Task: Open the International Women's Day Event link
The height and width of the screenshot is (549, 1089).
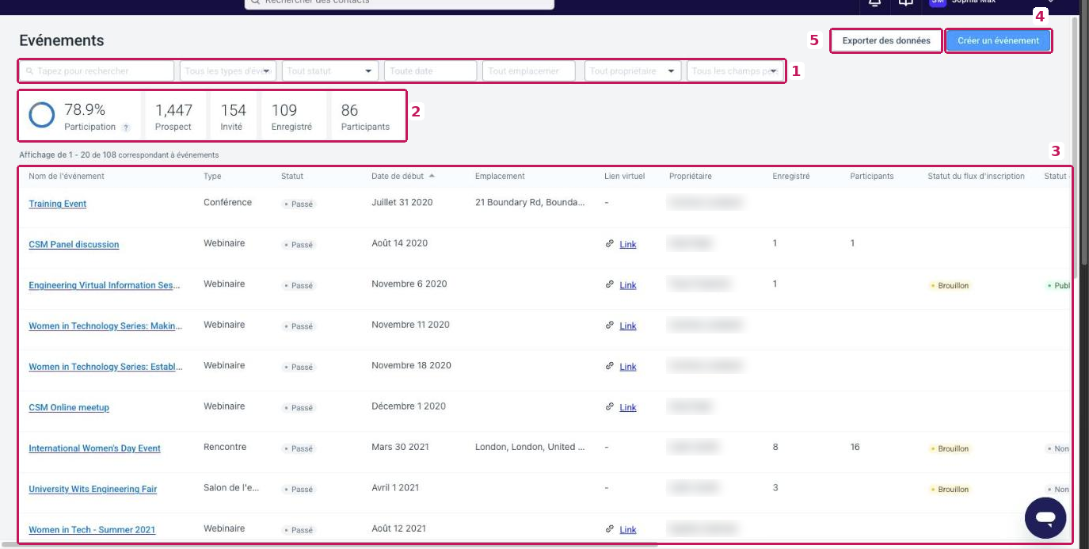Action: [95, 448]
